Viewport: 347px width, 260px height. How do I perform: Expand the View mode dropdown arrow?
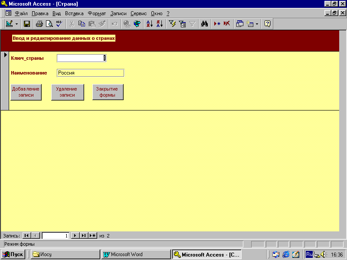click(16, 24)
